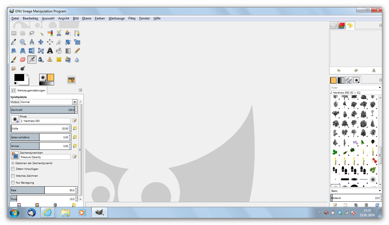This screenshot has height=225, width=389.
Task: Swap foreground and background colors
Action: pos(27,75)
